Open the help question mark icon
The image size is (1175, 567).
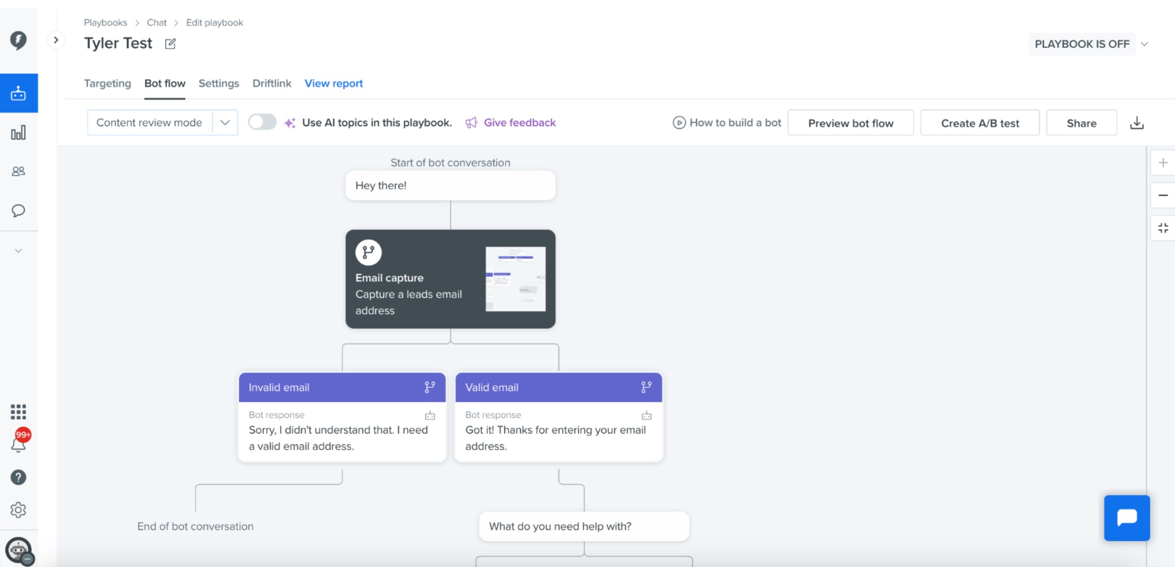click(x=18, y=477)
